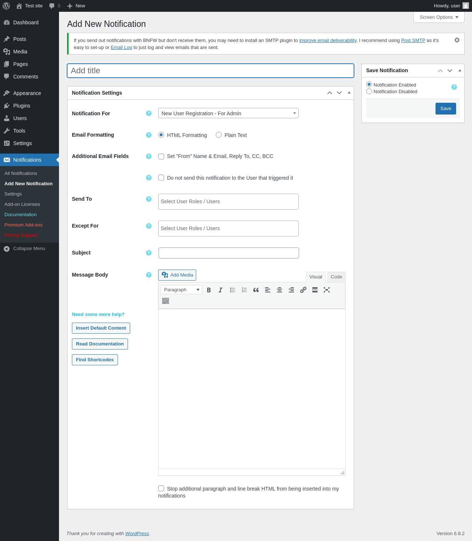Image resolution: width=472 pixels, height=541 pixels.
Task: Switch to Code editor tab
Action: click(x=336, y=277)
